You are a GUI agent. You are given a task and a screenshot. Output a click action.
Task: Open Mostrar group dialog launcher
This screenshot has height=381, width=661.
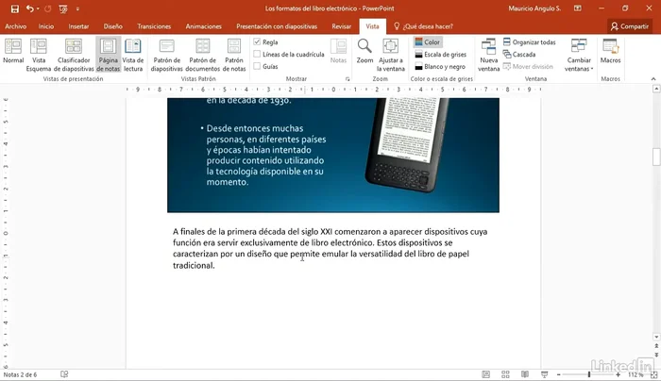[x=347, y=79]
